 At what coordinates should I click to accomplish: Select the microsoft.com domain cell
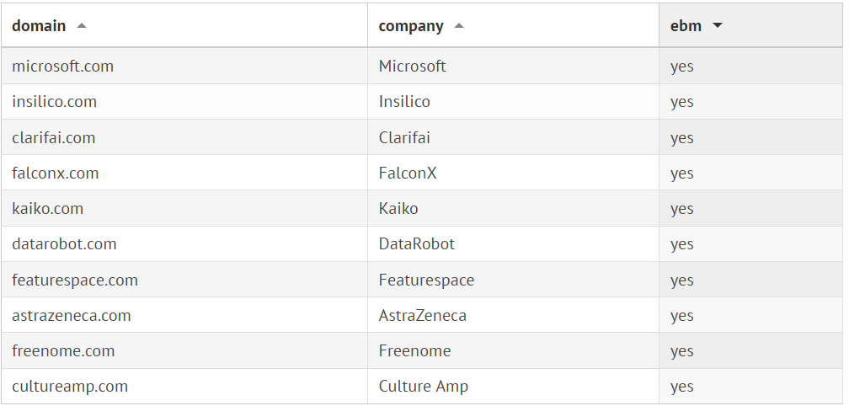63,66
